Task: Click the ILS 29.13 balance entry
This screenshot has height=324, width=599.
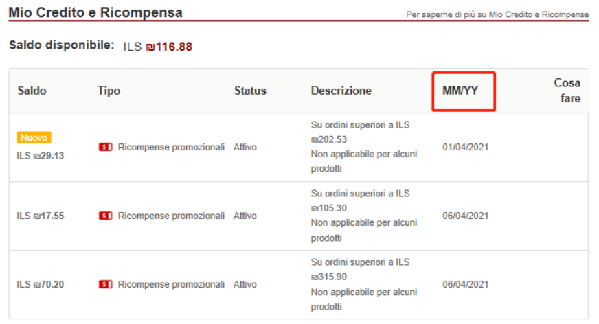Action: pyautogui.click(x=41, y=156)
